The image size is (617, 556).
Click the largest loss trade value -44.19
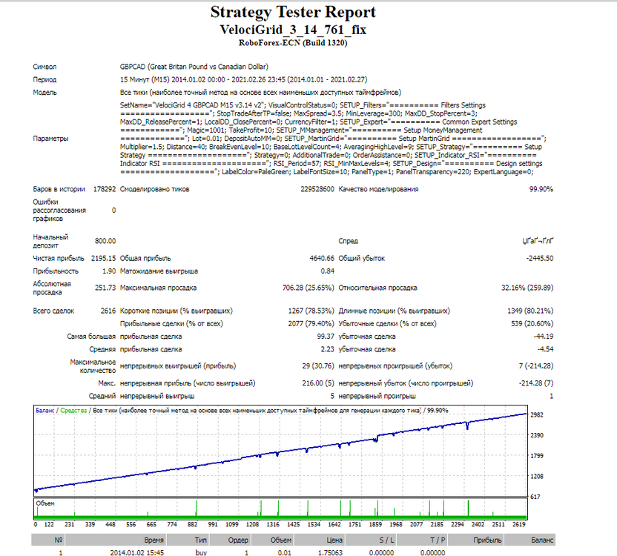(544, 337)
